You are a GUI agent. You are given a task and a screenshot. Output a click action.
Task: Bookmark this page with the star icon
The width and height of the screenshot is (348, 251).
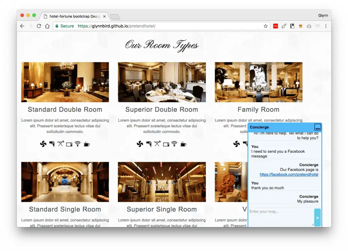point(265,26)
